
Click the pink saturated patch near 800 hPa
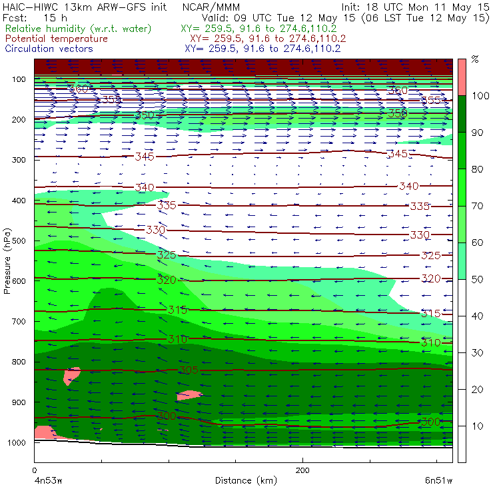coord(72,375)
